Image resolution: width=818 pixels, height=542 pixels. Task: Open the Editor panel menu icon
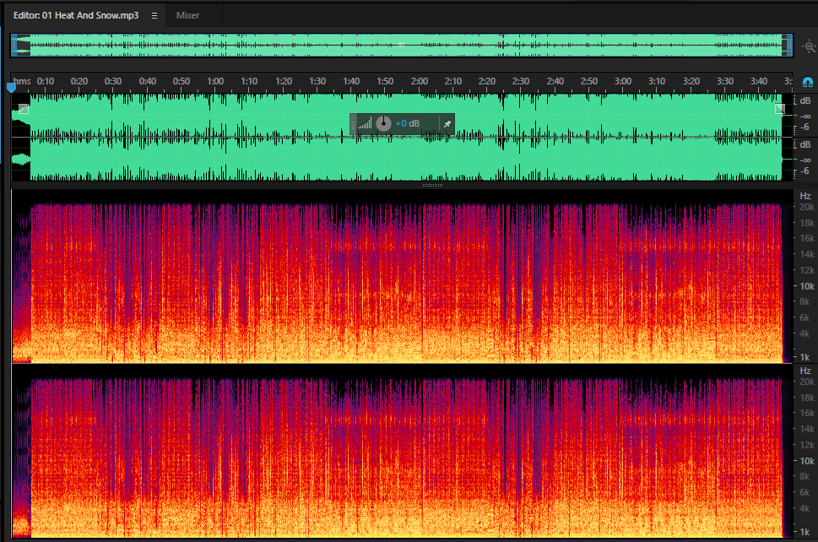(x=154, y=16)
